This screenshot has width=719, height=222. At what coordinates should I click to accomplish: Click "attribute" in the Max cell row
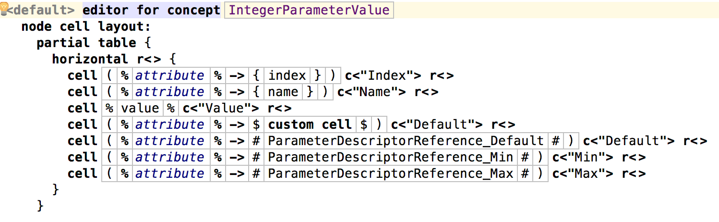(x=169, y=173)
